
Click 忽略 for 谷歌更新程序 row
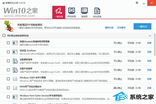click(149, 61)
